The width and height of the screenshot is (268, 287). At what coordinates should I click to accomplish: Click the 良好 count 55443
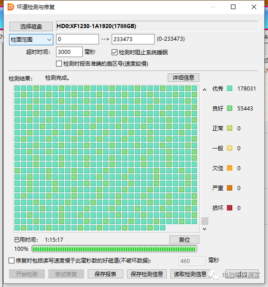click(245, 109)
